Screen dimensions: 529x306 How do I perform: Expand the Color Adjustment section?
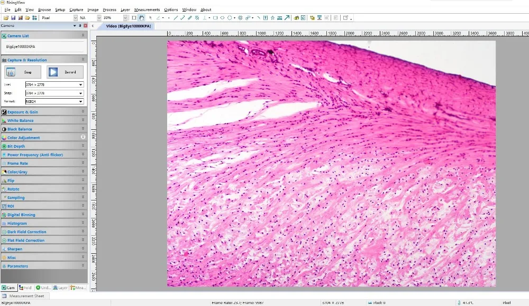44,137
